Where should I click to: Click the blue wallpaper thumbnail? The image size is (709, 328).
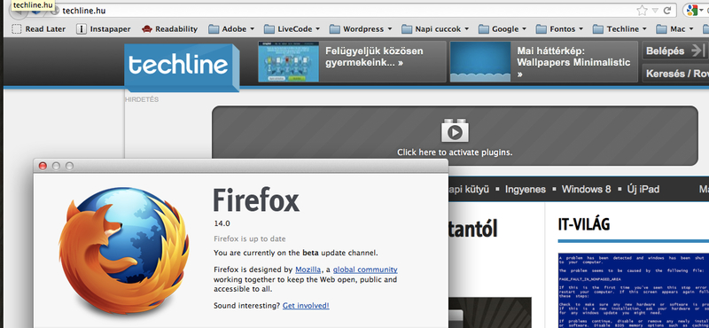pos(480,61)
